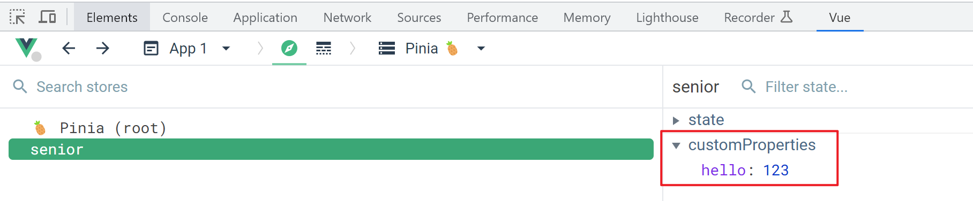Viewport: 973px width, 201px height.
Task: Collapse the customProperties section
Action: [676, 145]
